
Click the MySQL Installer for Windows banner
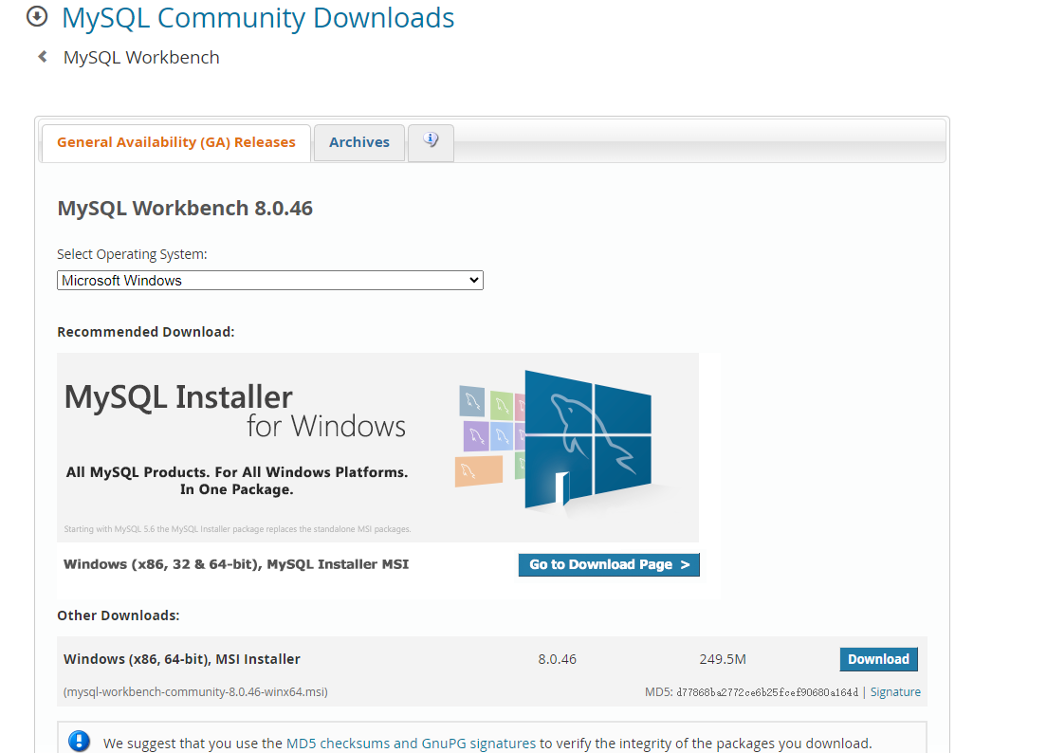pyautogui.click(x=378, y=448)
